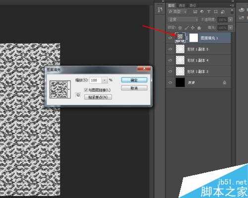The image size is (248, 198).
Task: Select the black 背景 layer thumbnail
Action: tap(180, 82)
